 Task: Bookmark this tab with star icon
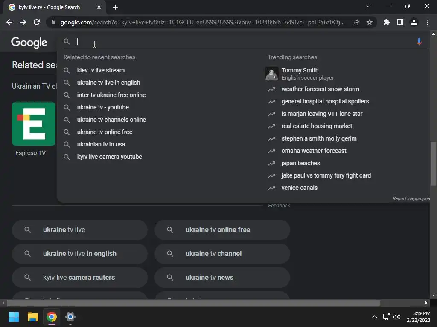(x=370, y=22)
